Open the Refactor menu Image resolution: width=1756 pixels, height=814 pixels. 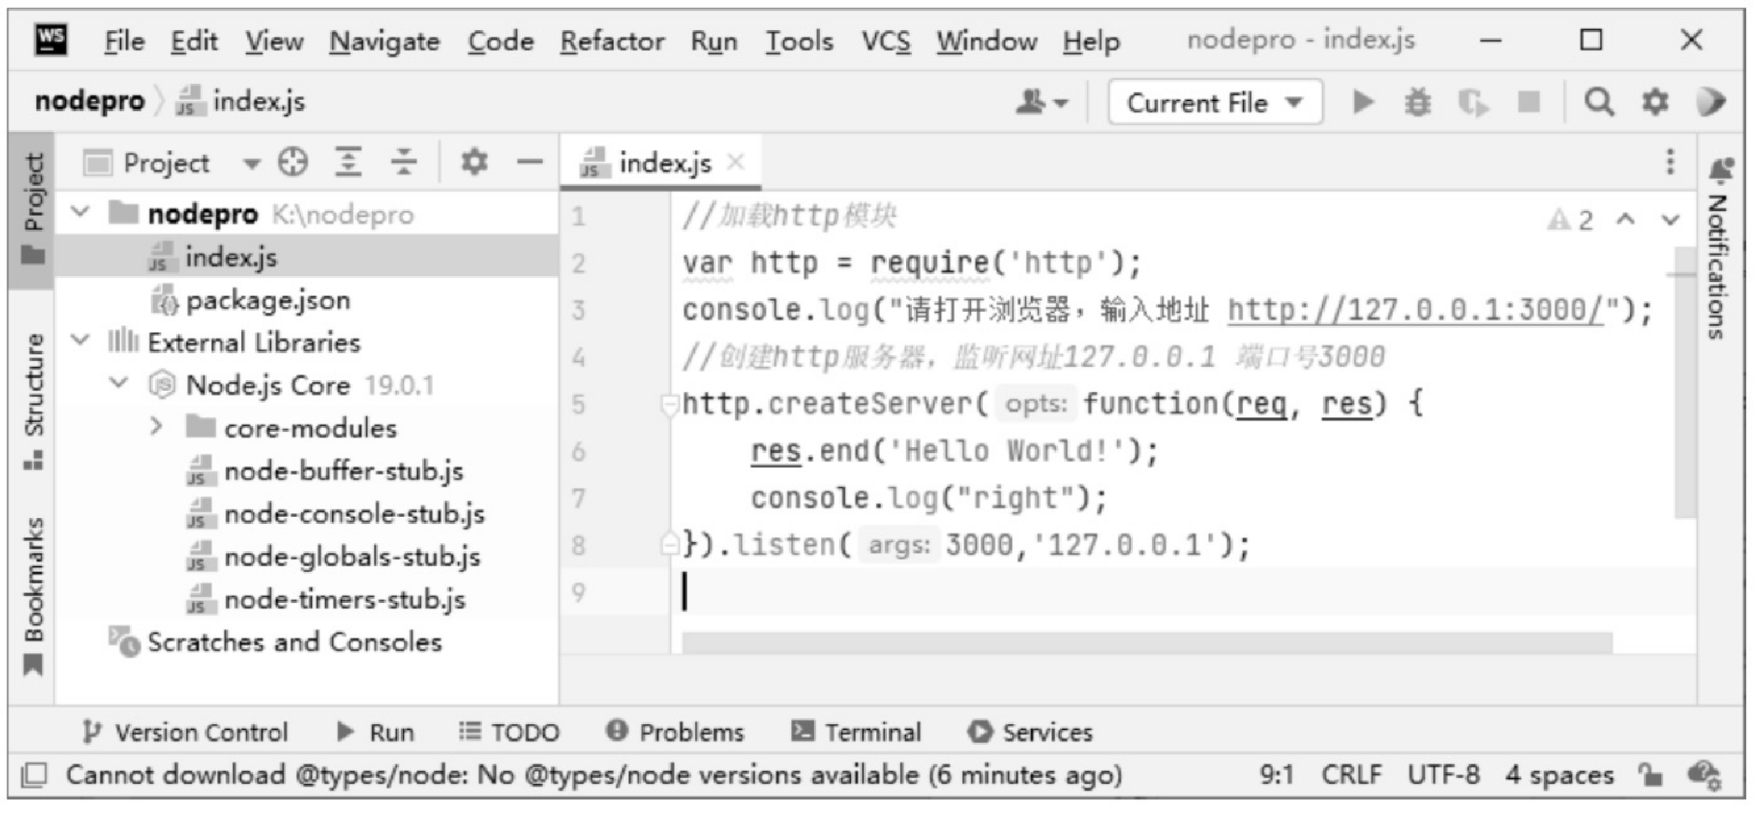(x=612, y=40)
